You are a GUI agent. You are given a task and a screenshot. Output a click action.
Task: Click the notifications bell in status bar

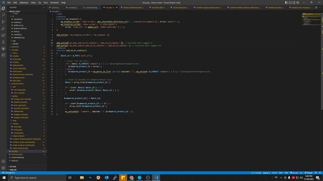[x=320, y=173]
